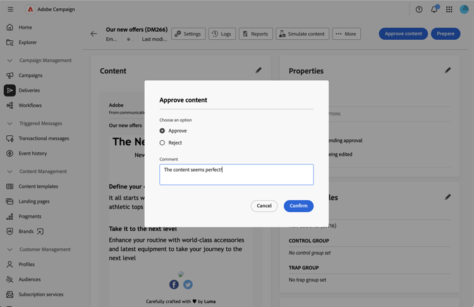The image size is (474, 307).
Task: Click the Adobe Campaign logo icon
Action: [30, 9]
